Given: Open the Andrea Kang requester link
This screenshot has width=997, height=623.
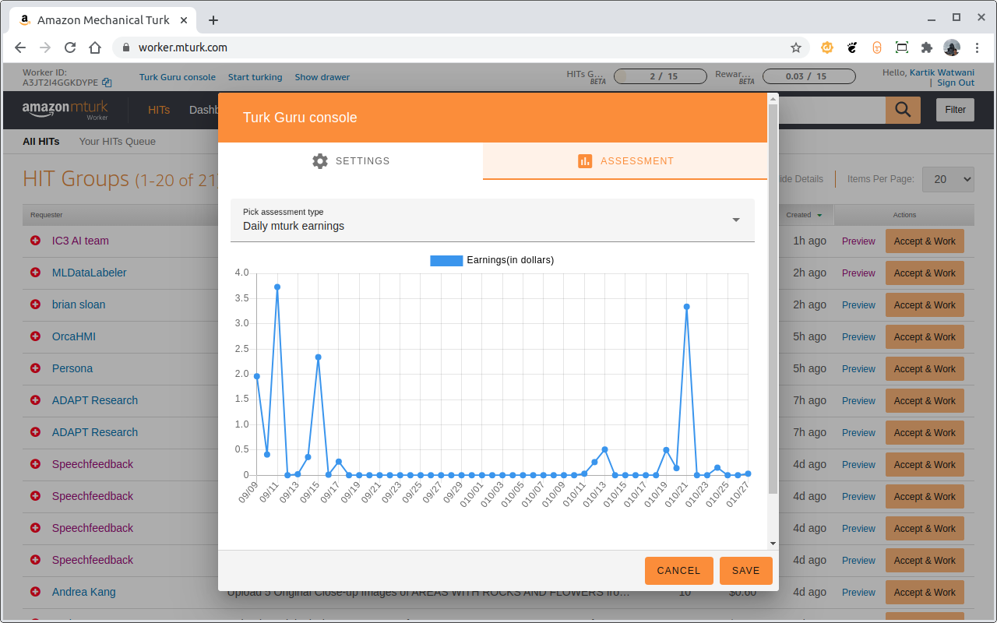Looking at the screenshot, I should point(84,592).
